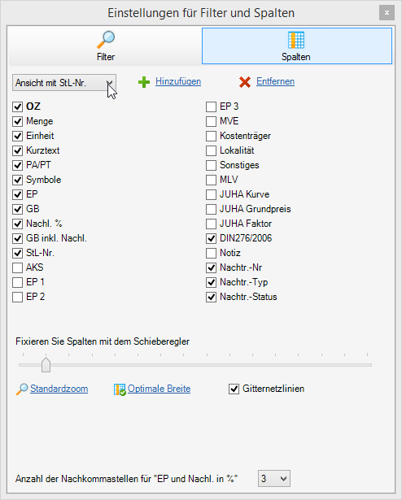Uncheck the Kurztext checkbox

coord(18,151)
